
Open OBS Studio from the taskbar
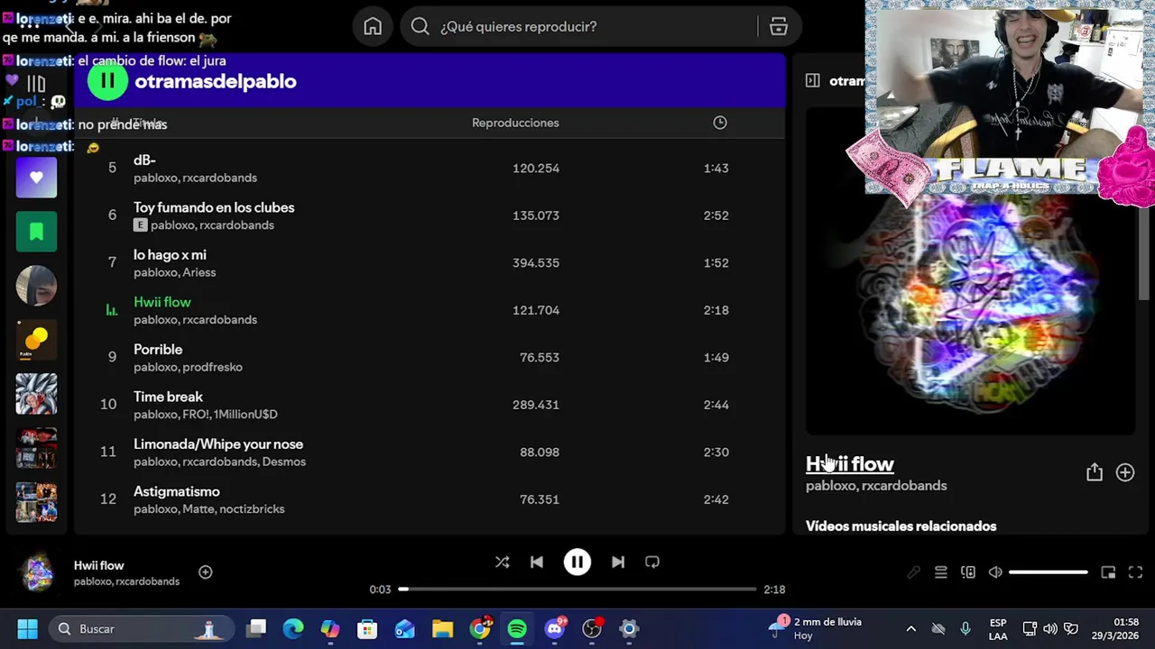pos(592,628)
